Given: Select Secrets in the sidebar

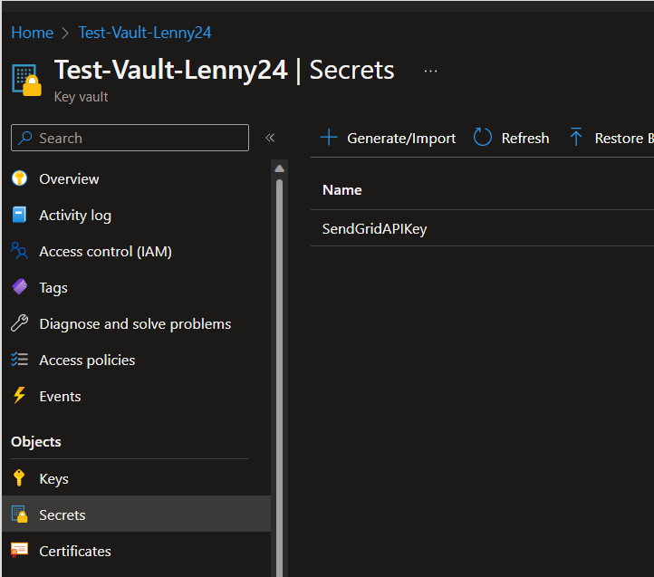Looking at the screenshot, I should click(x=137, y=514).
